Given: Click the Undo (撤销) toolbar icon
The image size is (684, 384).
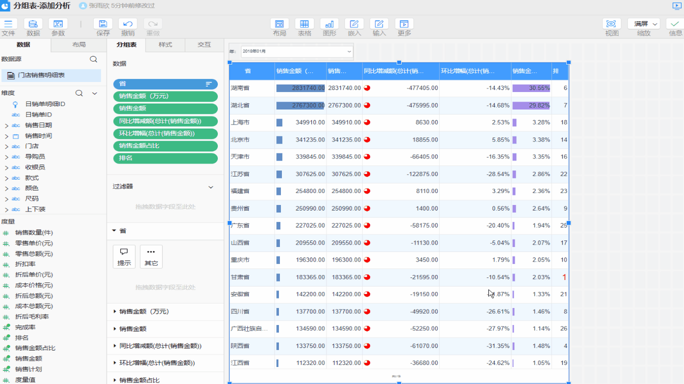Looking at the screenshot, I should (128, 24).
